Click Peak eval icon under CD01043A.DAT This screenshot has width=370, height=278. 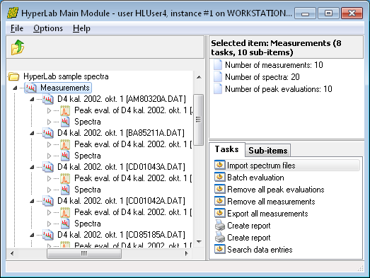(x=65, y=178)
